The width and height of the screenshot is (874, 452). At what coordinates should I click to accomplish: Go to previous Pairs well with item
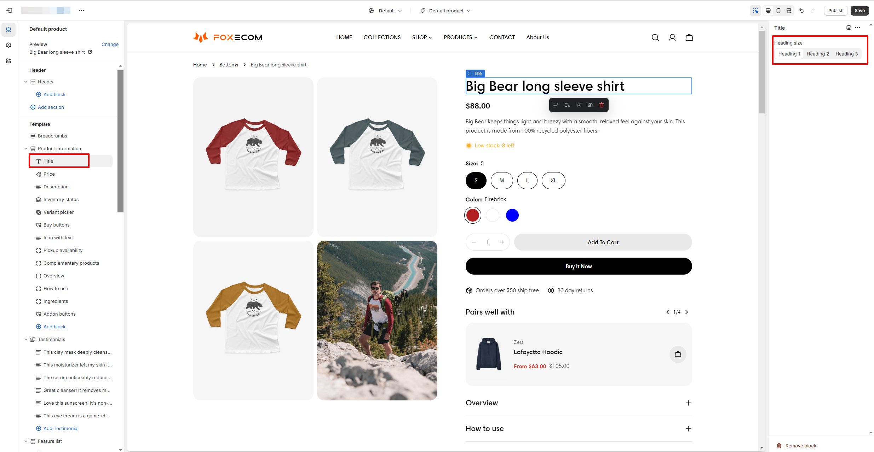tap(667, 312)
